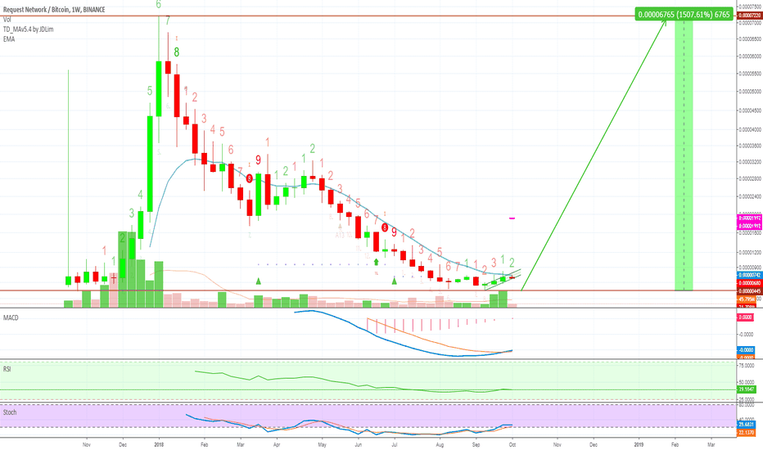The image size is (763, 450).
Task: Click the 75.0000 tick on the RSI axis
Action: pos(747,366)
